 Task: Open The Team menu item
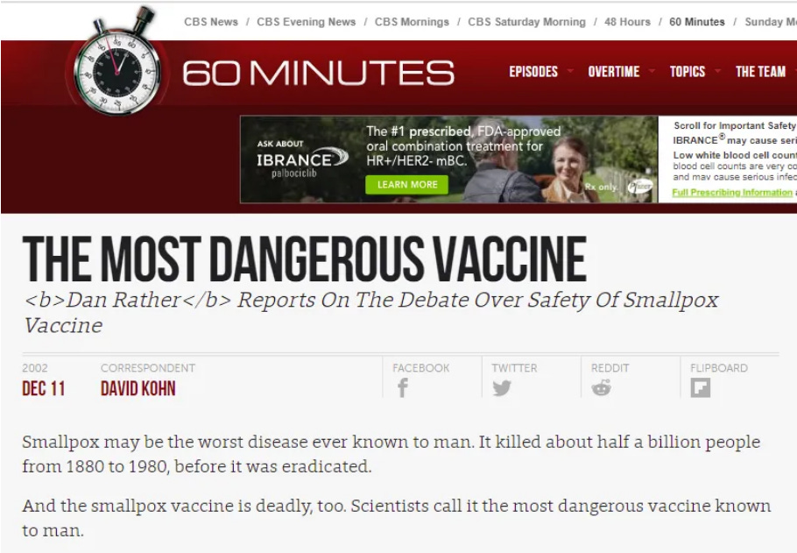760,72
